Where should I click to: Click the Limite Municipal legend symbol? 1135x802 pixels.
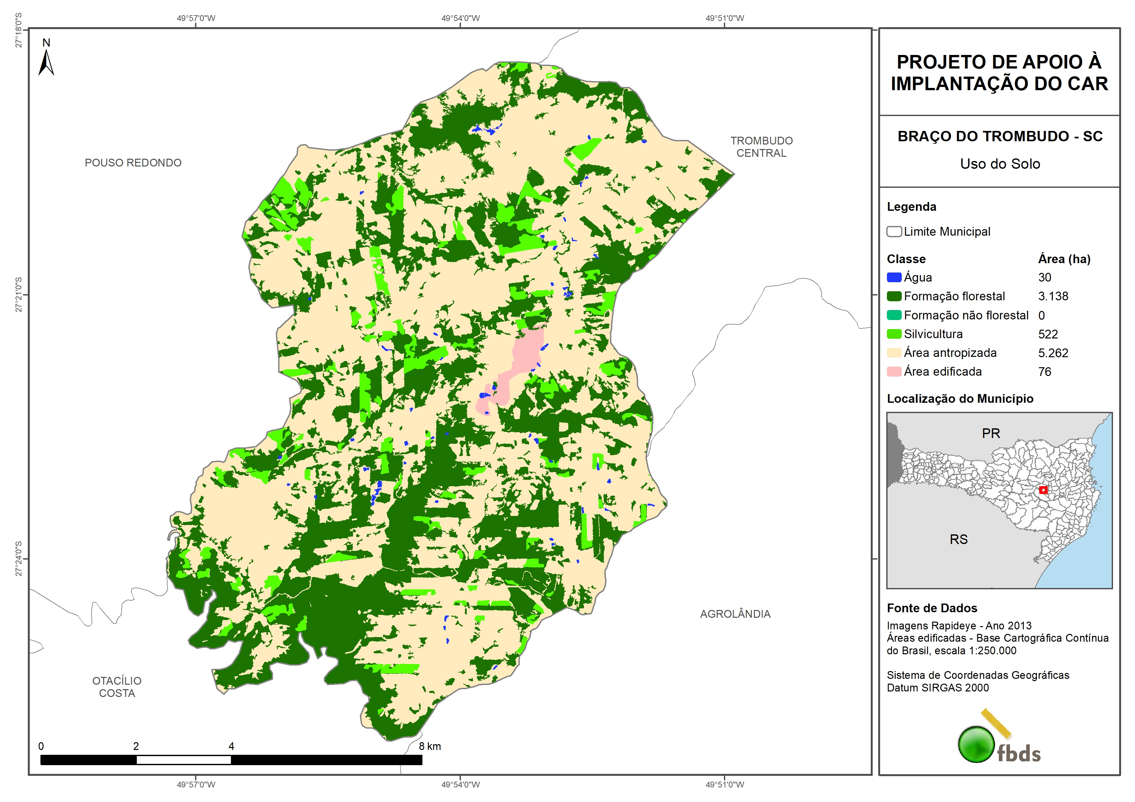pyautogui.click(x=894, y=232)
